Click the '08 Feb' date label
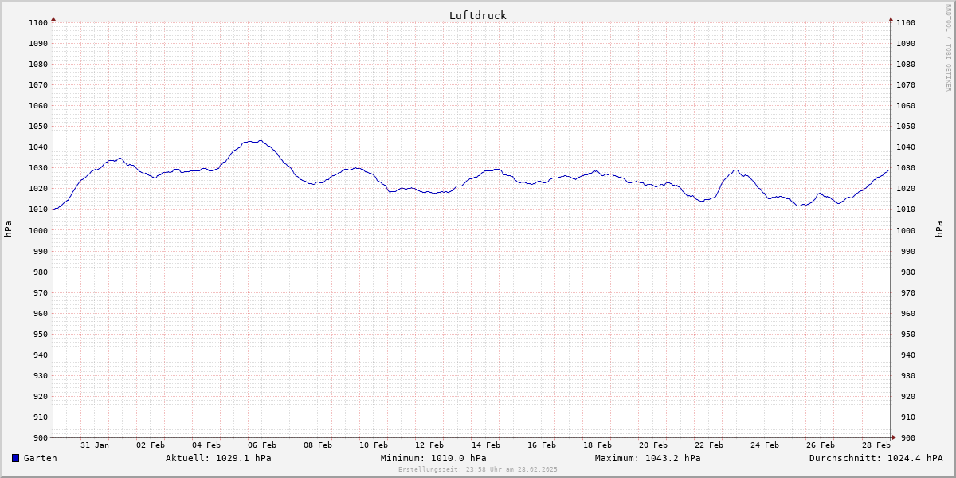 [x=318, y=445]
